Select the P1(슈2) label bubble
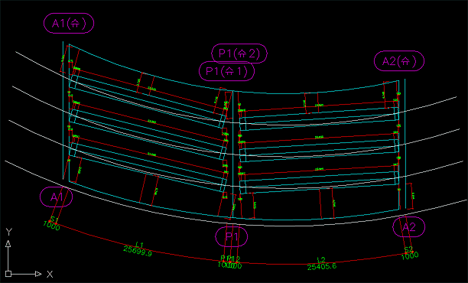This screenshot has height=283, width=468. pyautogui.click(x=239, y=54)
